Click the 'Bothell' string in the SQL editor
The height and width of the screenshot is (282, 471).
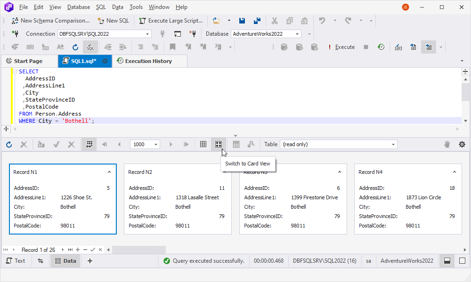77,121
